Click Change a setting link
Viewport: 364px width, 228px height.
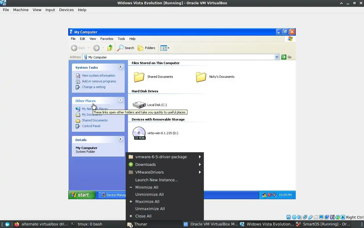click(x=94, y=87)
